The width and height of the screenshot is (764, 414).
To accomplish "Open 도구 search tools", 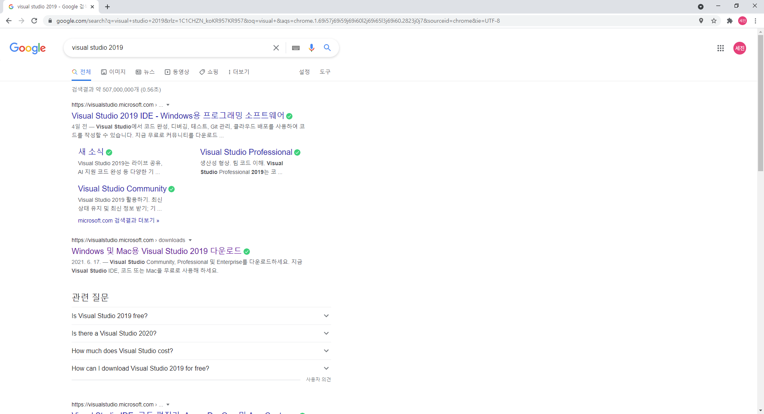I will 325,72.
